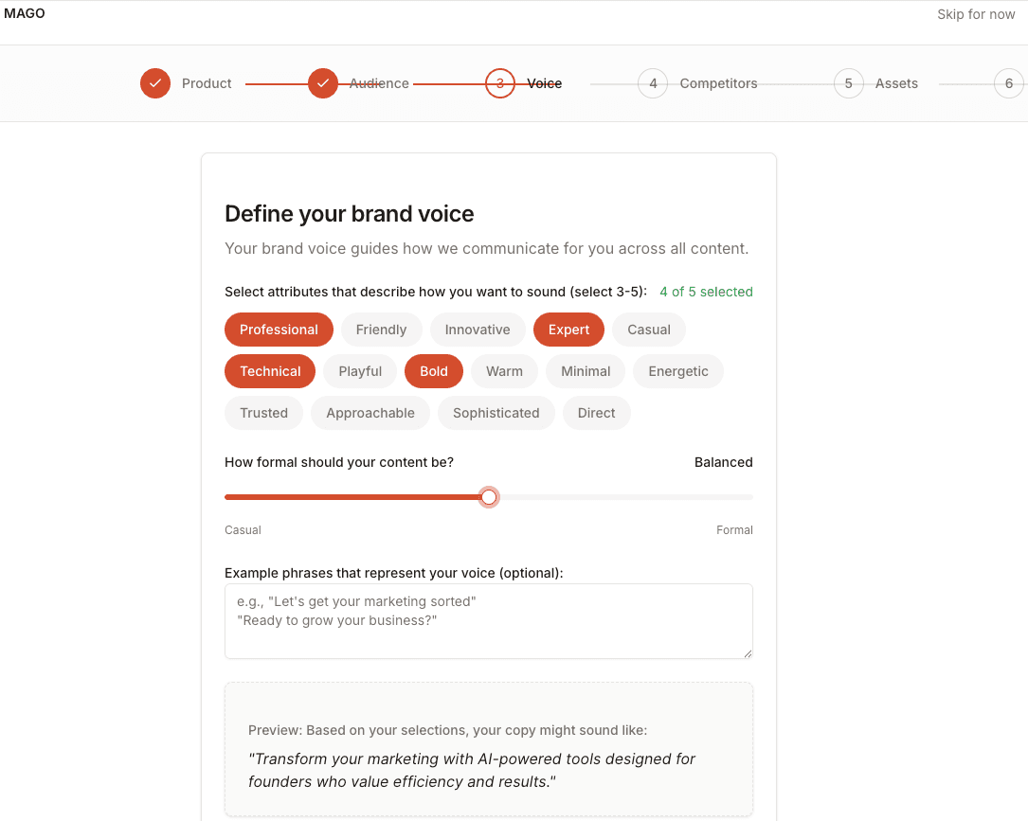
Task: Select the Trusted attribute chip
Action: pos(263,414)
